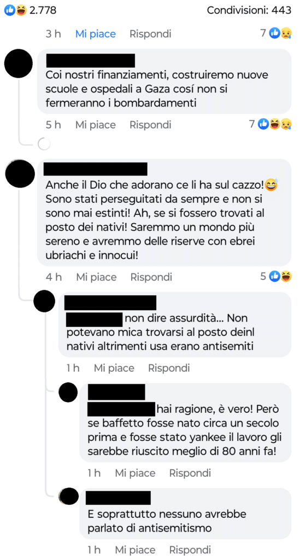The height and width of the screenshot is (560, 300).
Task: Open the 'Condivisioni: 443' shares list
Action: pyautogui.click(x=249, y=10)
